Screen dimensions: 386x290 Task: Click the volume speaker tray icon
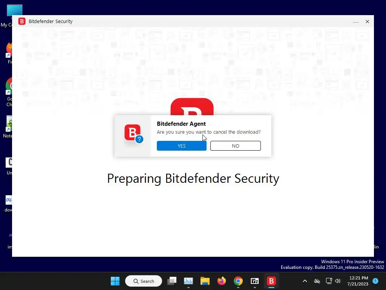337,281
